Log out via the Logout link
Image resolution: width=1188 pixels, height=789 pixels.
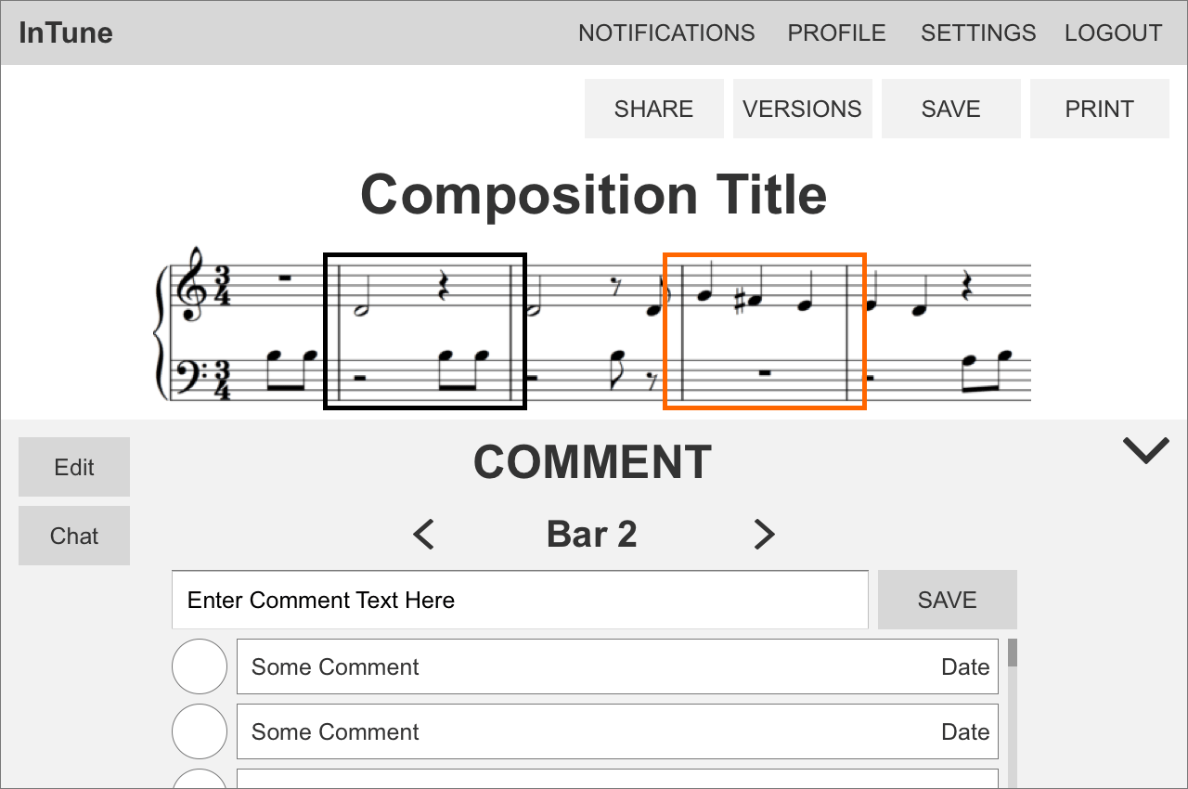click(1113, 33)
